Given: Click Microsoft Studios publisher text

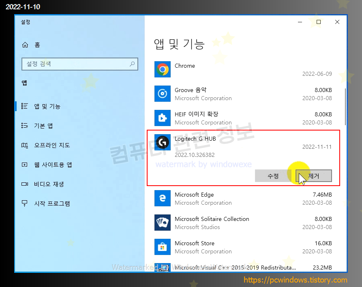Looking at the screenshot, I should [197, 227].
